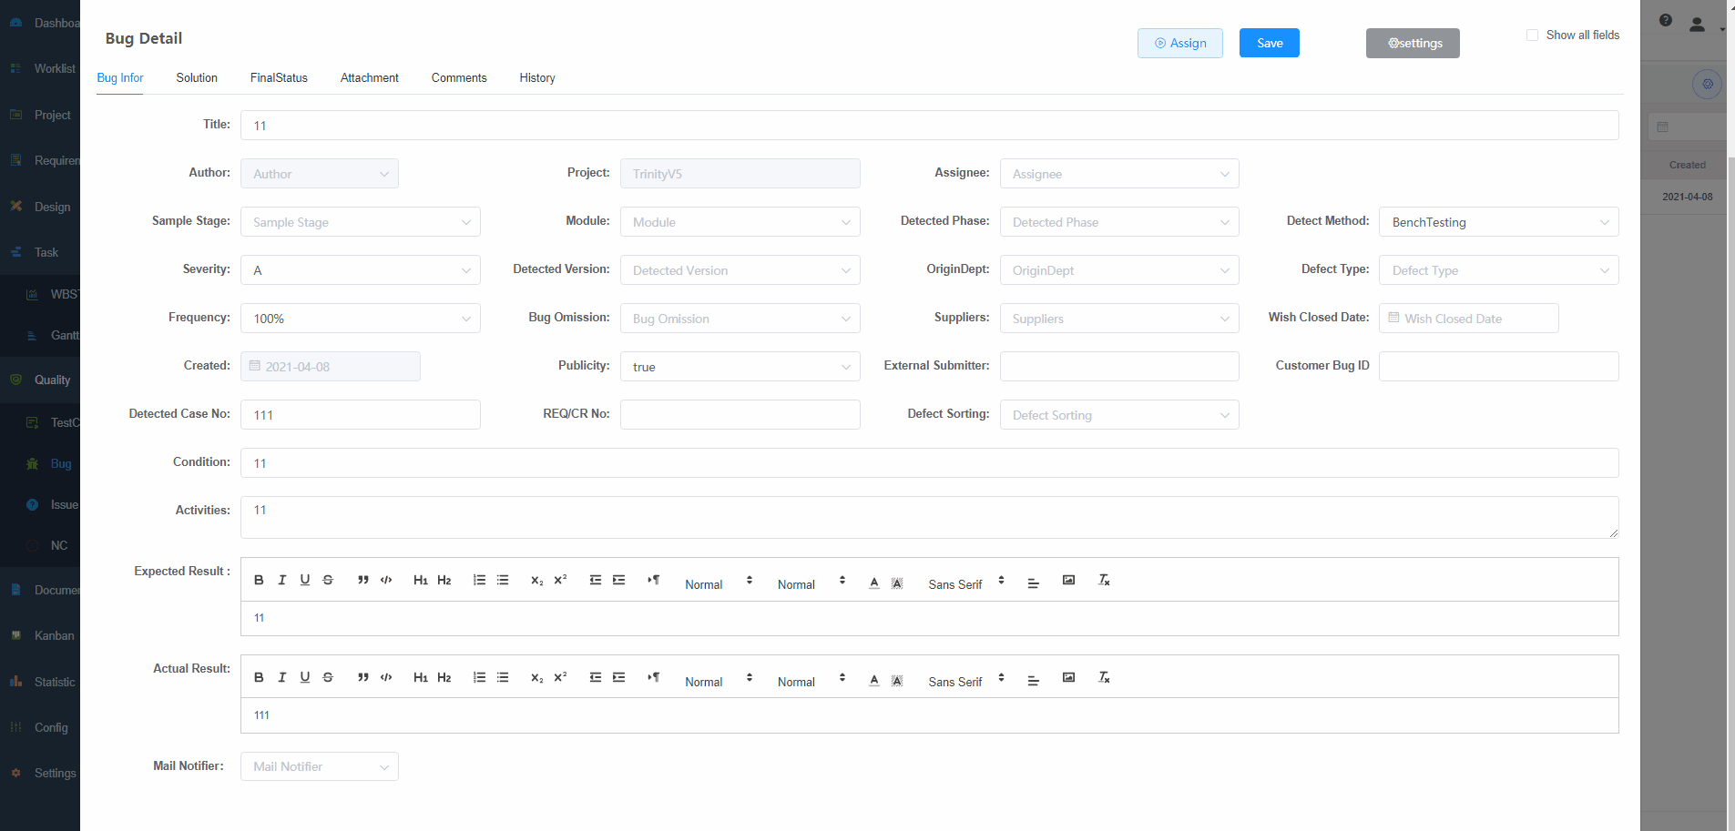Open the Frequency dropdown showing 100%

tap(361, 319)
